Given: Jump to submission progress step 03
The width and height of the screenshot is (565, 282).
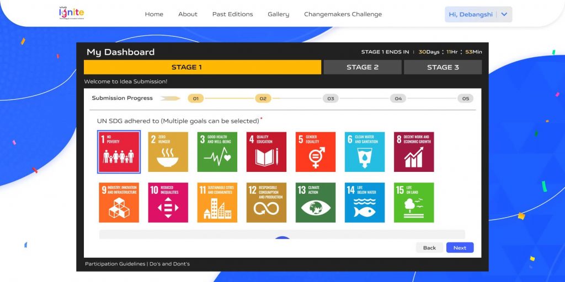Looking at the screenshot, I should pos(331,99).
